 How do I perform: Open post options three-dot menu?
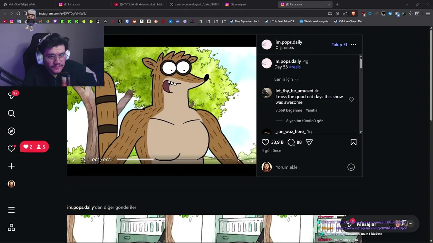(354, 45)
